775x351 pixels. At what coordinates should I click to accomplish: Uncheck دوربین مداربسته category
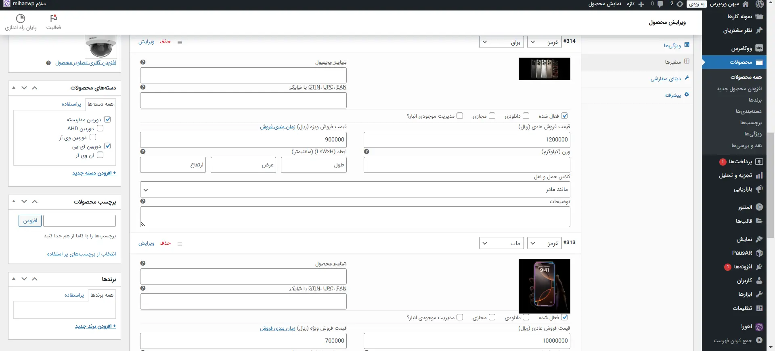(x=107, y=119)
